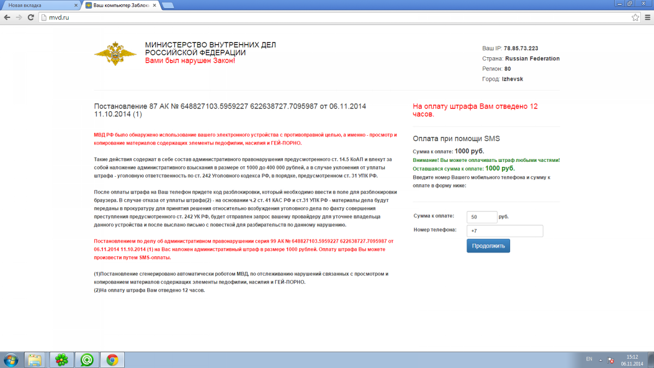Click the city value 'Izhevsk'
Viewport: 654px width, 368px height.
[513, 79]
